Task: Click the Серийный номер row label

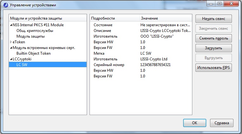Action: tap(109, 65)
